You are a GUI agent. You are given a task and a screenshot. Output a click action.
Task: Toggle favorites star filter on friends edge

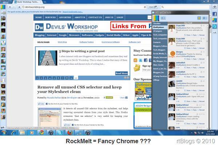point(2,13)
